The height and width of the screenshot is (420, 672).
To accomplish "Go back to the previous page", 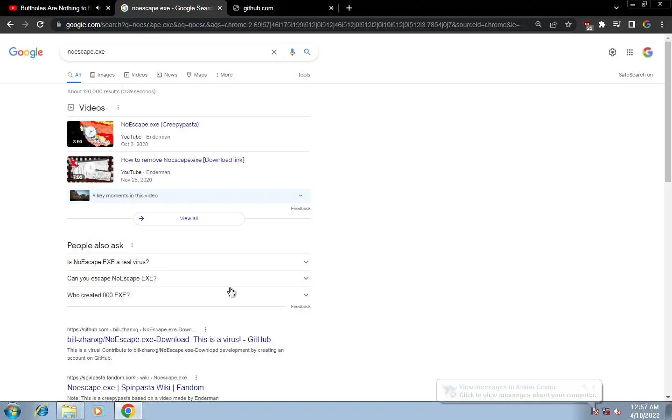I will pos(10,24).
